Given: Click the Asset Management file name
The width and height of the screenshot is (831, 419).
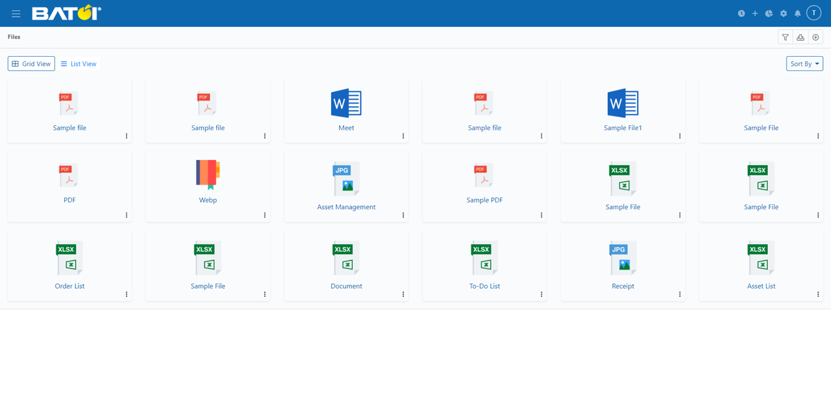Looking at the screenshot, I should point(346,207).
